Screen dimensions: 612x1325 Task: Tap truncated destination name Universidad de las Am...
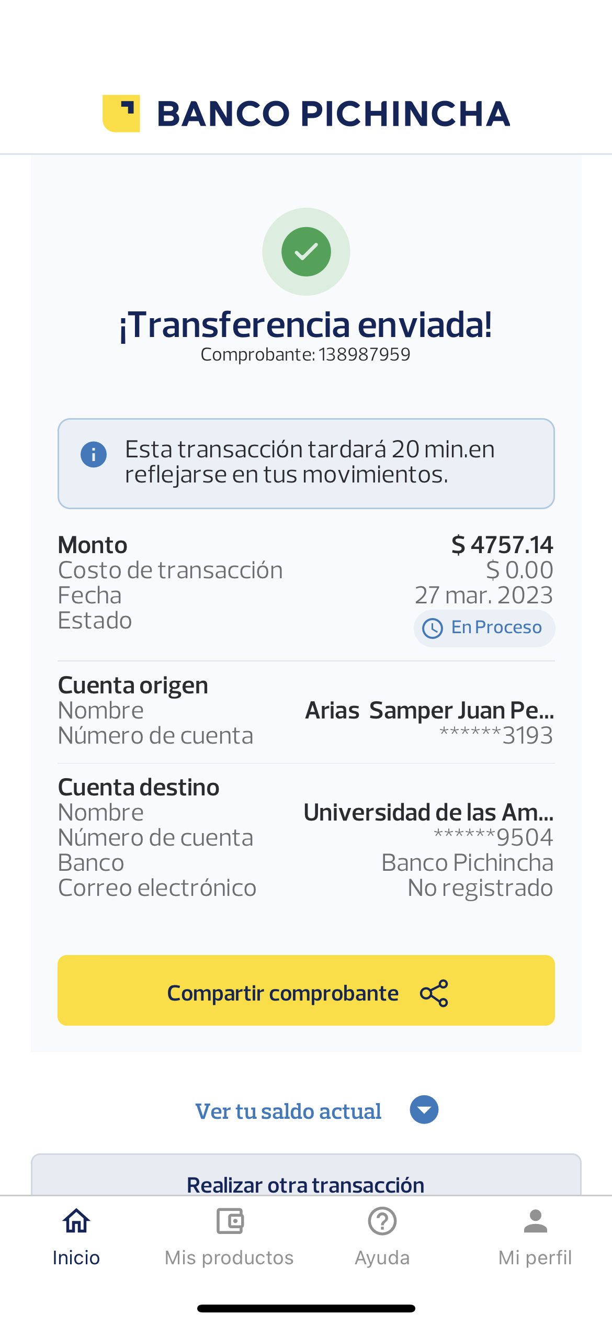coord(428,813)
